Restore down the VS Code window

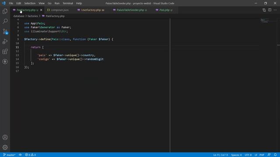click(266, 3)
